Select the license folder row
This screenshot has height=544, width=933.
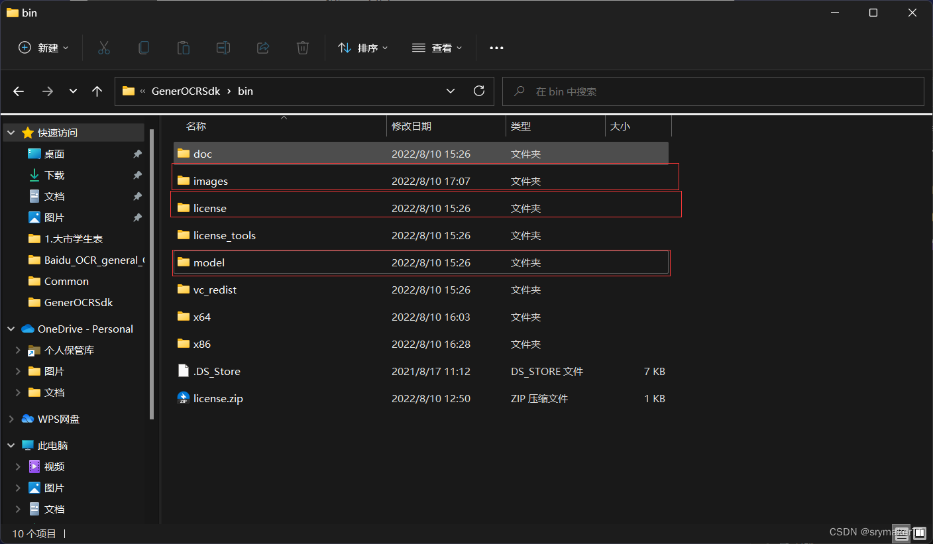coord(421,208)
